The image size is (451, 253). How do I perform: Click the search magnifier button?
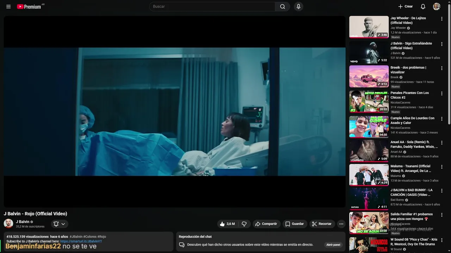pos(283,7)
